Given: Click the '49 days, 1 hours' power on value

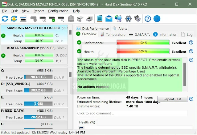Looking at the screenshot, I should pyautogui.click(x=139, y=97).
